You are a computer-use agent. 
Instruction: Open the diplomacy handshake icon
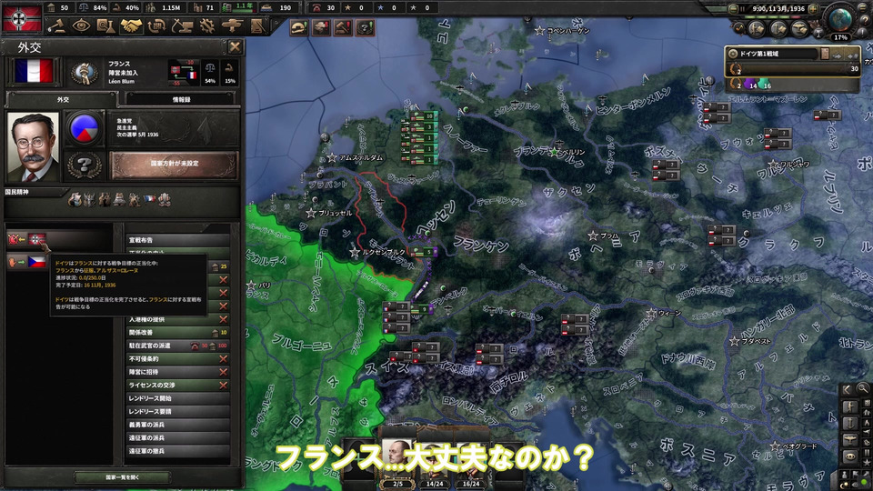click(131, 25)
